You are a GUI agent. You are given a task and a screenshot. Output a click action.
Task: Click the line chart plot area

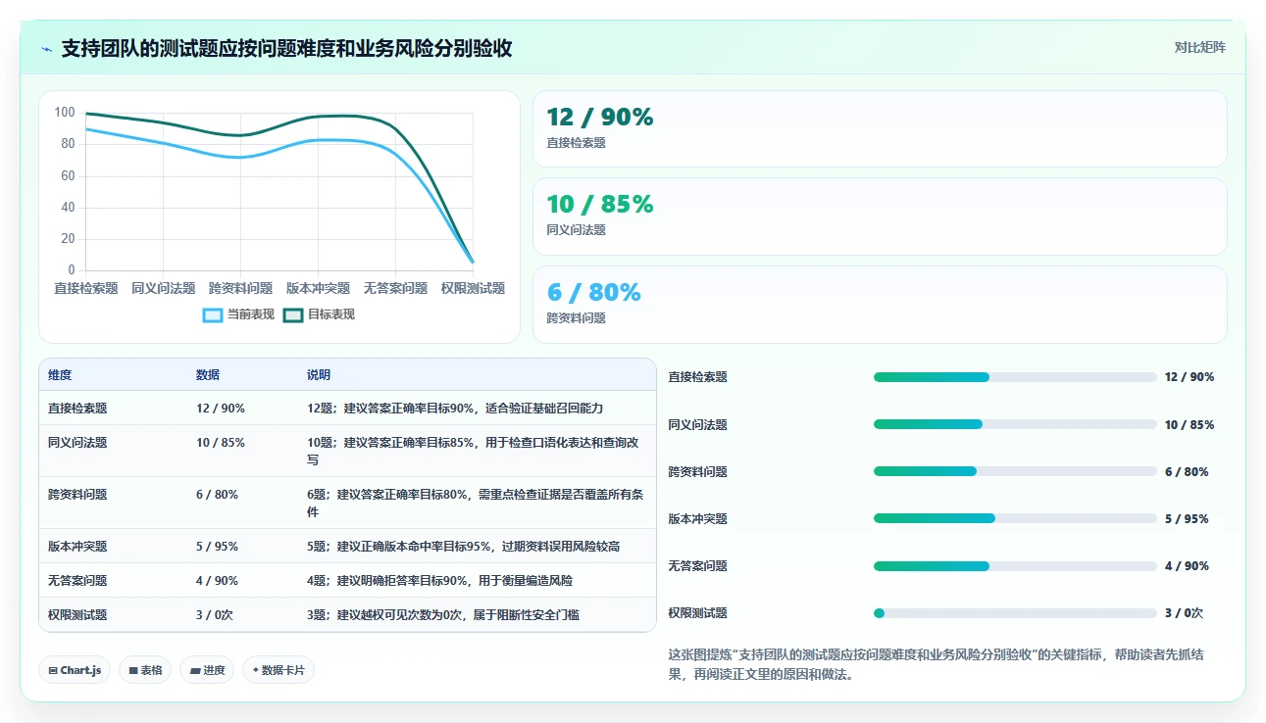279,191
